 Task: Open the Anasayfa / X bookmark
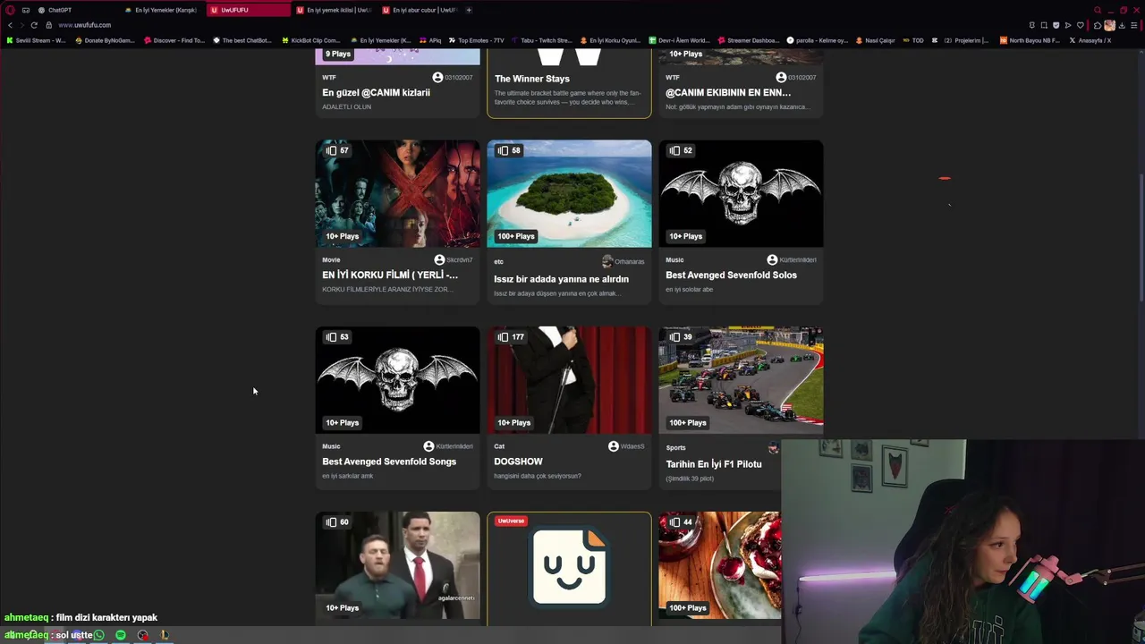(1090, 40)
